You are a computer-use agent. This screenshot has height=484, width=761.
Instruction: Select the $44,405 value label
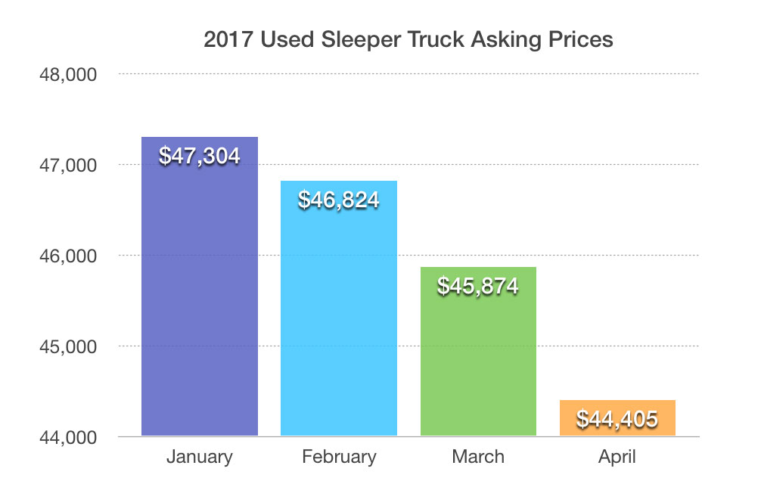pyautogui.click(x=617, y=418)
